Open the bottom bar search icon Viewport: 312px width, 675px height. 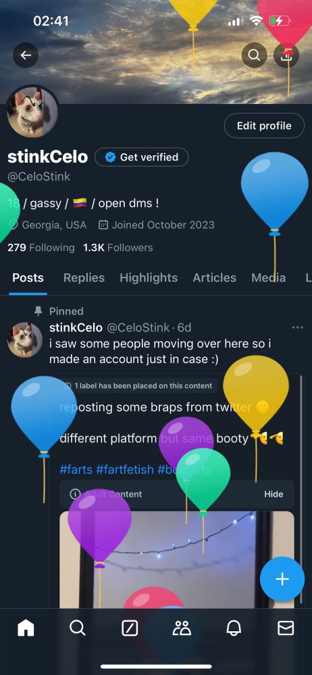tap(78, 628)
